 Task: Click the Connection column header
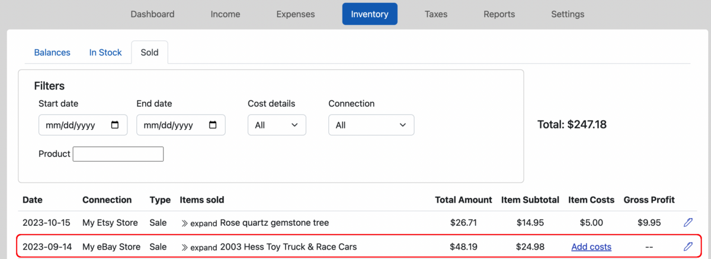coord(107,200)
